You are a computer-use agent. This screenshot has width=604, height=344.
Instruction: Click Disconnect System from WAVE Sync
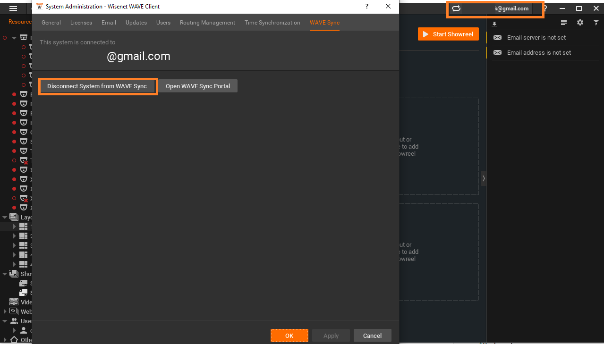click(x=97, y=86)
